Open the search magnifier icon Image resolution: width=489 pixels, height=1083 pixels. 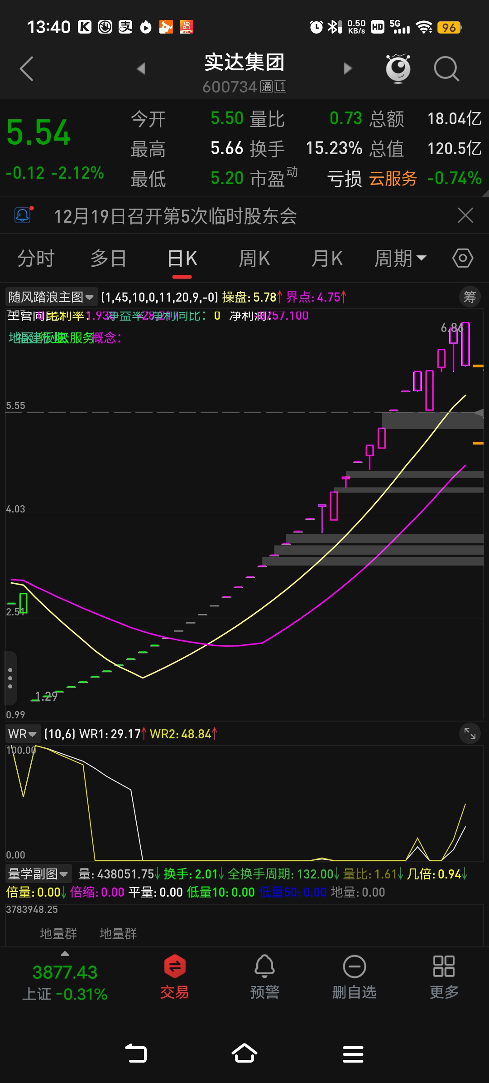(446, 69)
